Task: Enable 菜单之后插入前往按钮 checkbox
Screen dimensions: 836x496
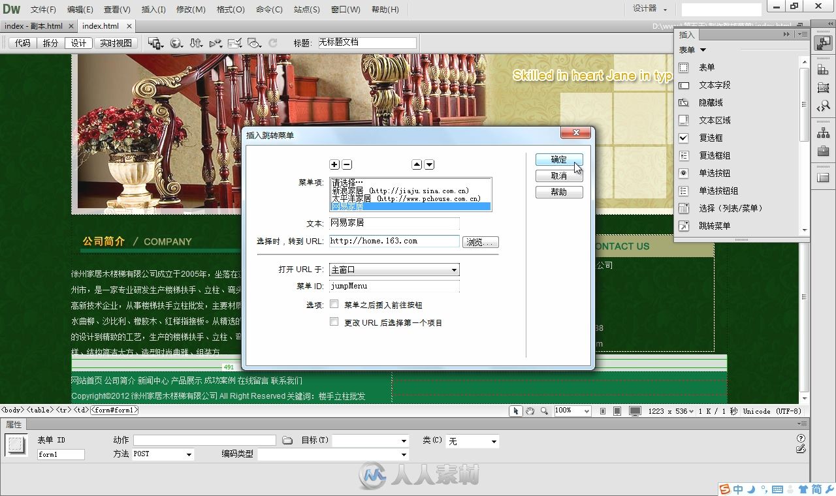Action: coord(334,304)
